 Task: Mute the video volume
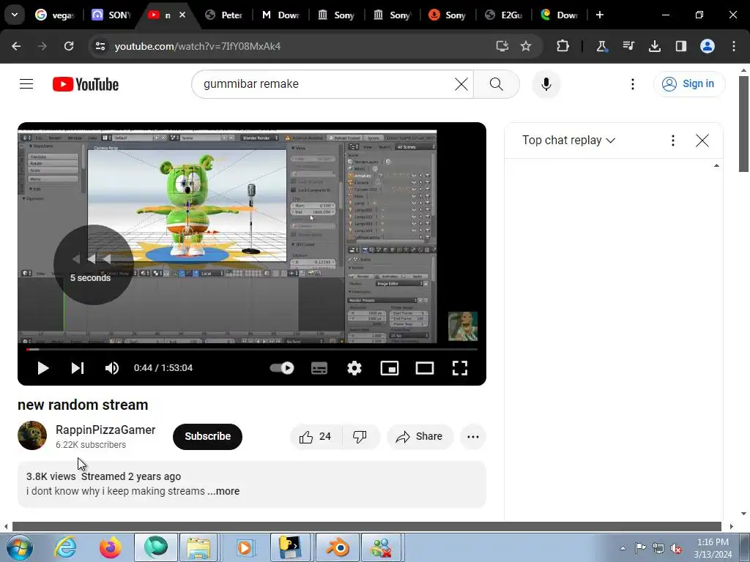click(x=112, y=368)
